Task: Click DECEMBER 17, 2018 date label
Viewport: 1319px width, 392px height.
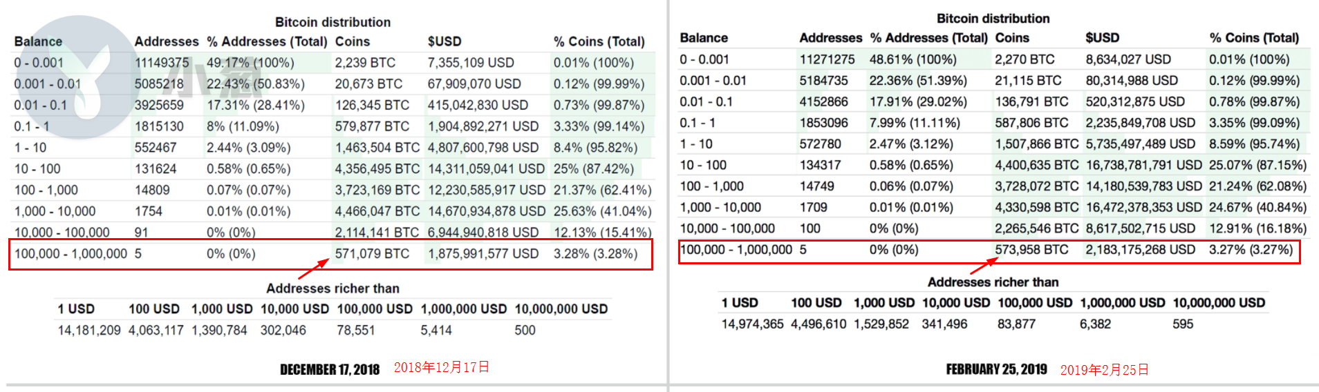Action: click(330, 369)
